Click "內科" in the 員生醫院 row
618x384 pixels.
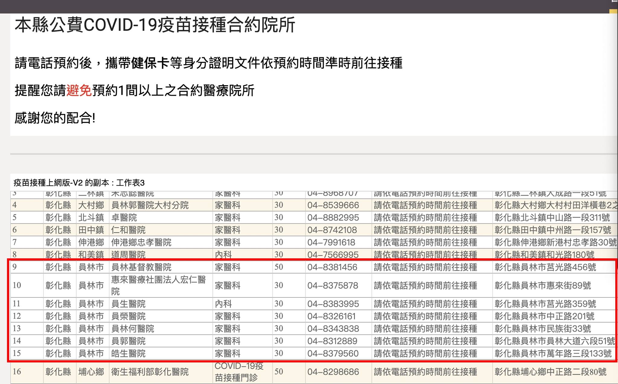pos(223,304)
